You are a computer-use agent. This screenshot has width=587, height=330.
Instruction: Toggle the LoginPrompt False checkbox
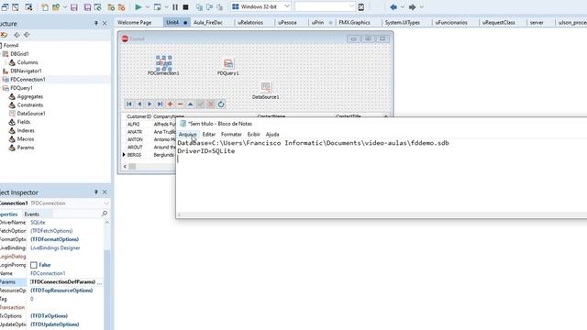[x=34, y=265]
